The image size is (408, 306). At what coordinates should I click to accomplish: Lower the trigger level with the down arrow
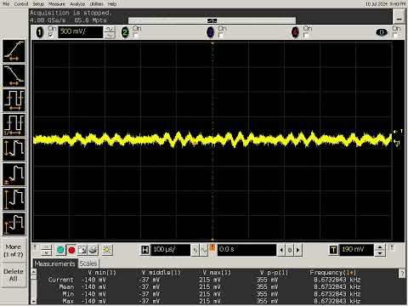click(x=380, y=253)
